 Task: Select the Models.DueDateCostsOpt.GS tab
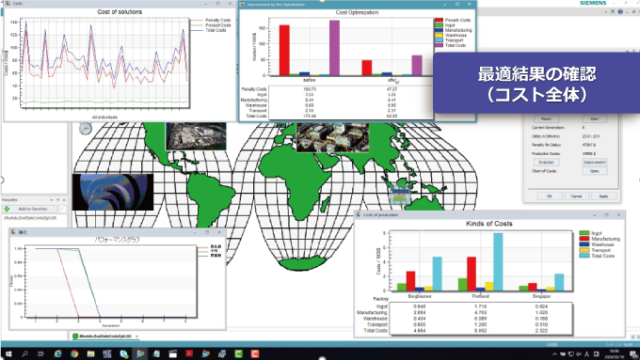coord(104,337)
